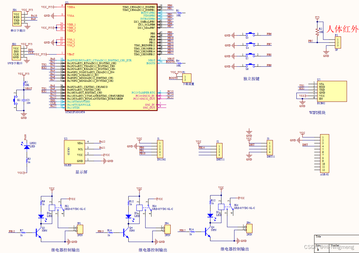
Task: Click the "显示屏" section label
Action: tap(81, 172)
